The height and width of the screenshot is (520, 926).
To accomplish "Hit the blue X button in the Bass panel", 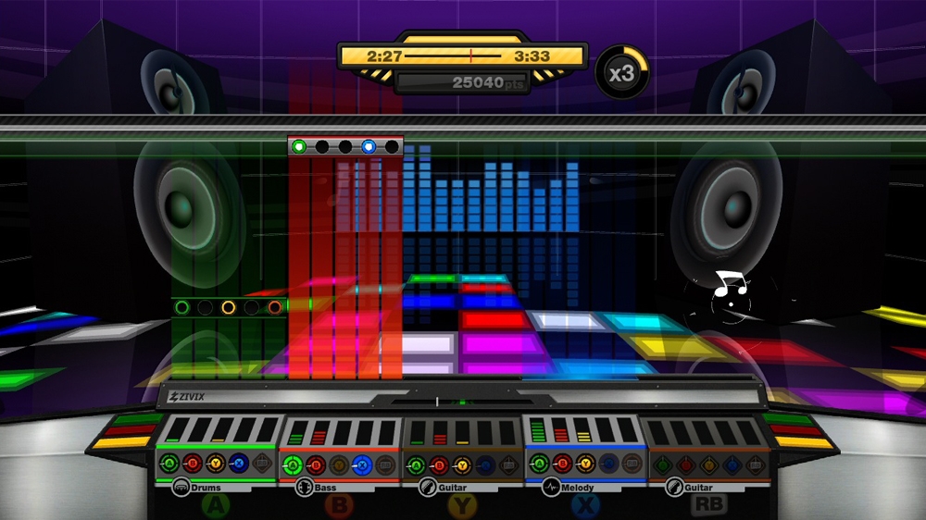I will (362, 464).
